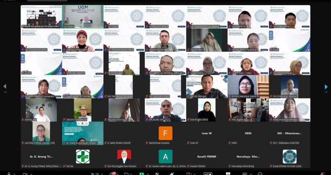
Task: Toggle the microphone mute in toolbar
Action: [x=9, y=174]
